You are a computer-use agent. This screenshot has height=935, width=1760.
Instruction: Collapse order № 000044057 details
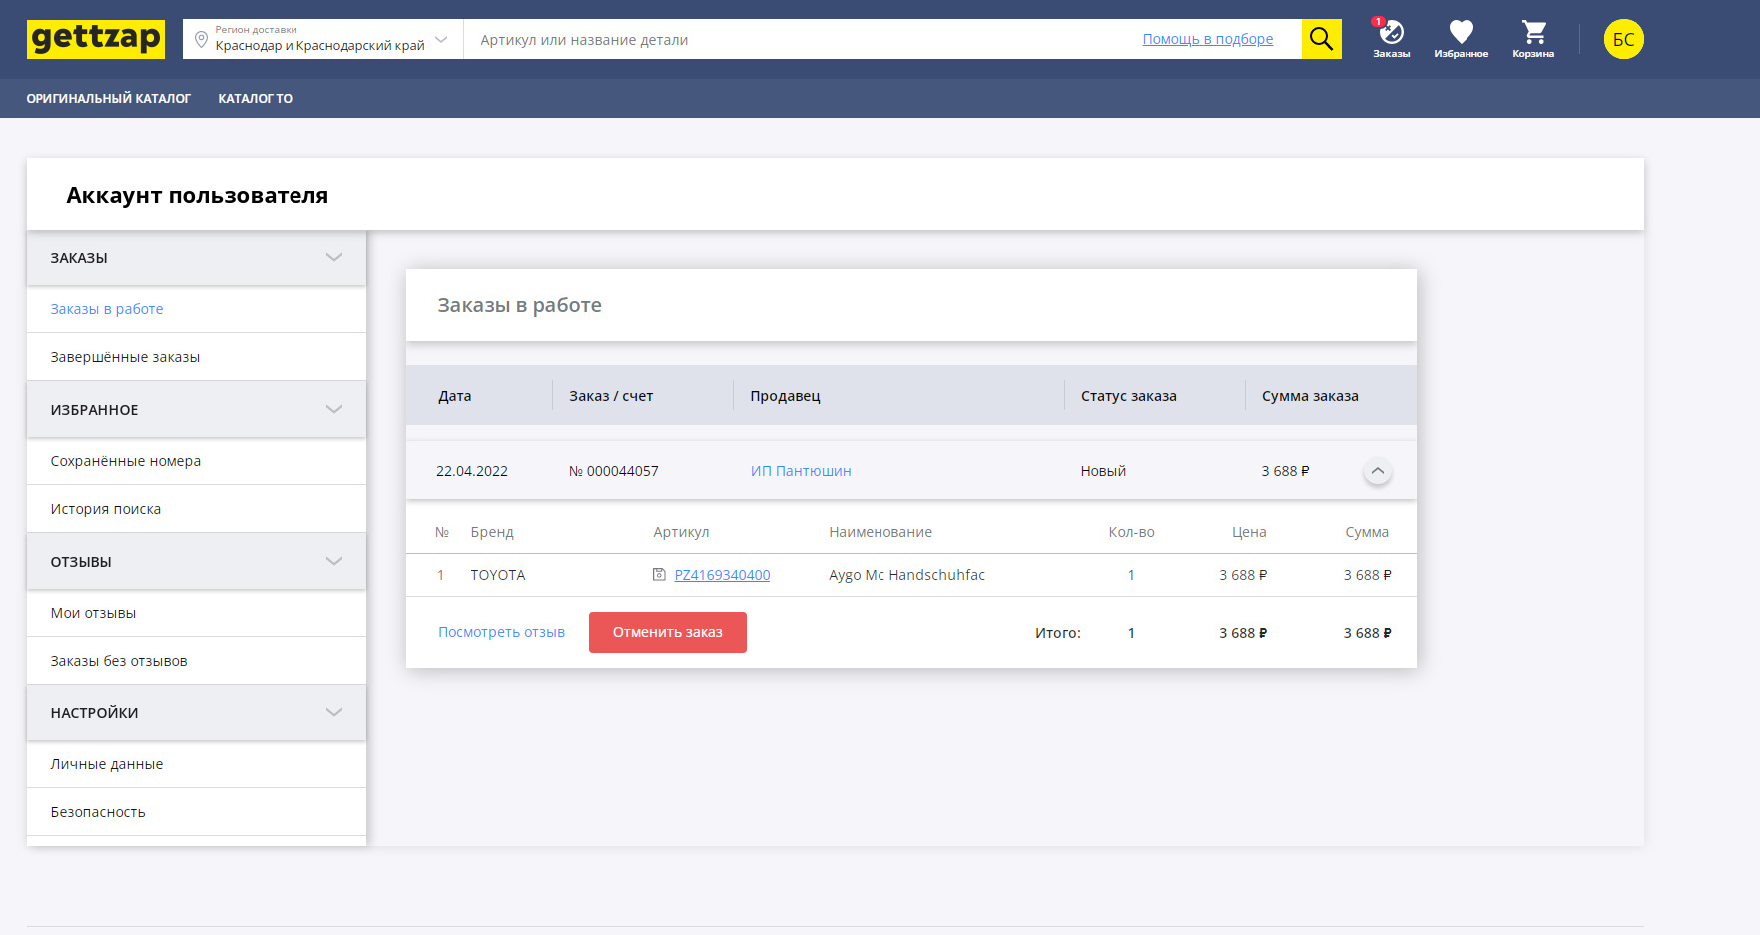click(1377, 471)
